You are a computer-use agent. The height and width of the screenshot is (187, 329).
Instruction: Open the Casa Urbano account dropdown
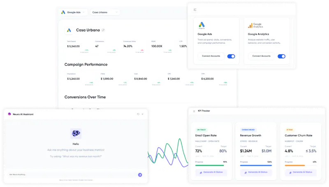pyautogui.click(x=105, y=12)
